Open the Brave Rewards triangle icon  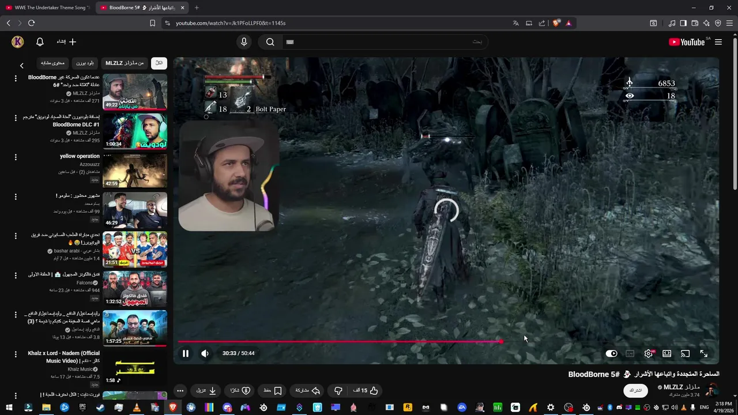click(x=568, y=23)
